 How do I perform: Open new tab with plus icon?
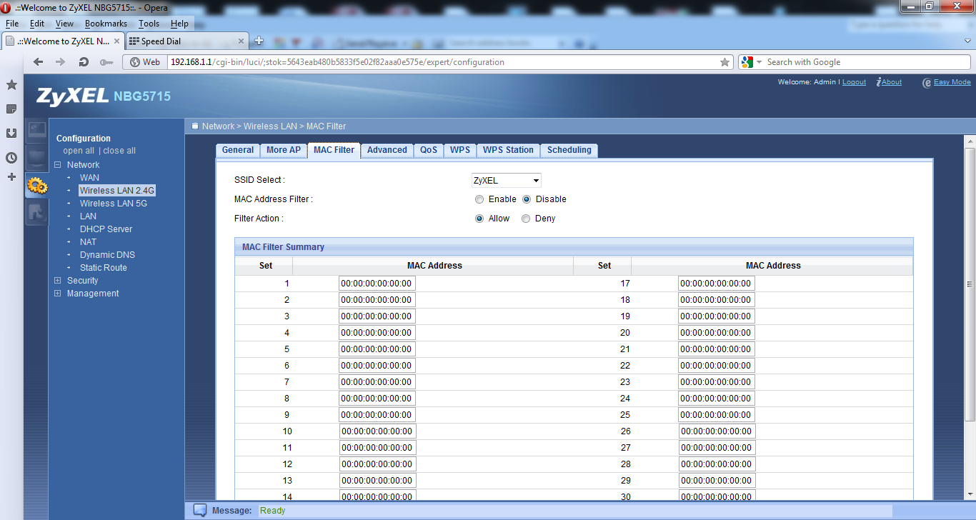(259, 41)
